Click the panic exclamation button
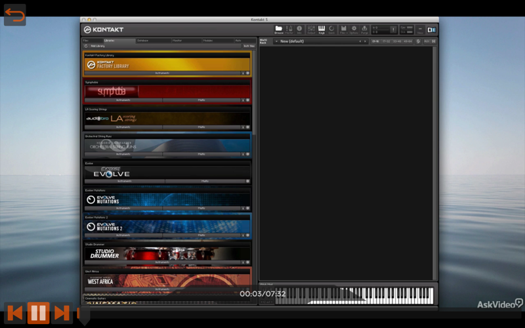This screenshot has height=328, width=525. tap(393, 30)
